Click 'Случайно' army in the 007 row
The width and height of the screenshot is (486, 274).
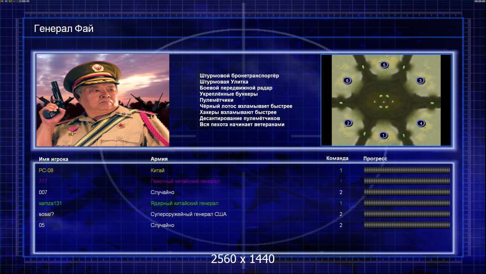(162, 192)
